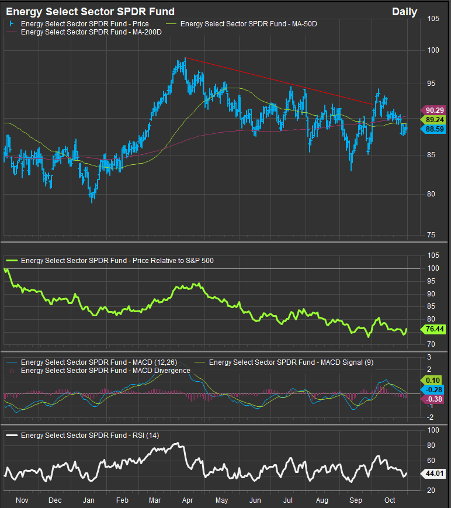Click the Jan label on the time axis

(x=88, y=500)
